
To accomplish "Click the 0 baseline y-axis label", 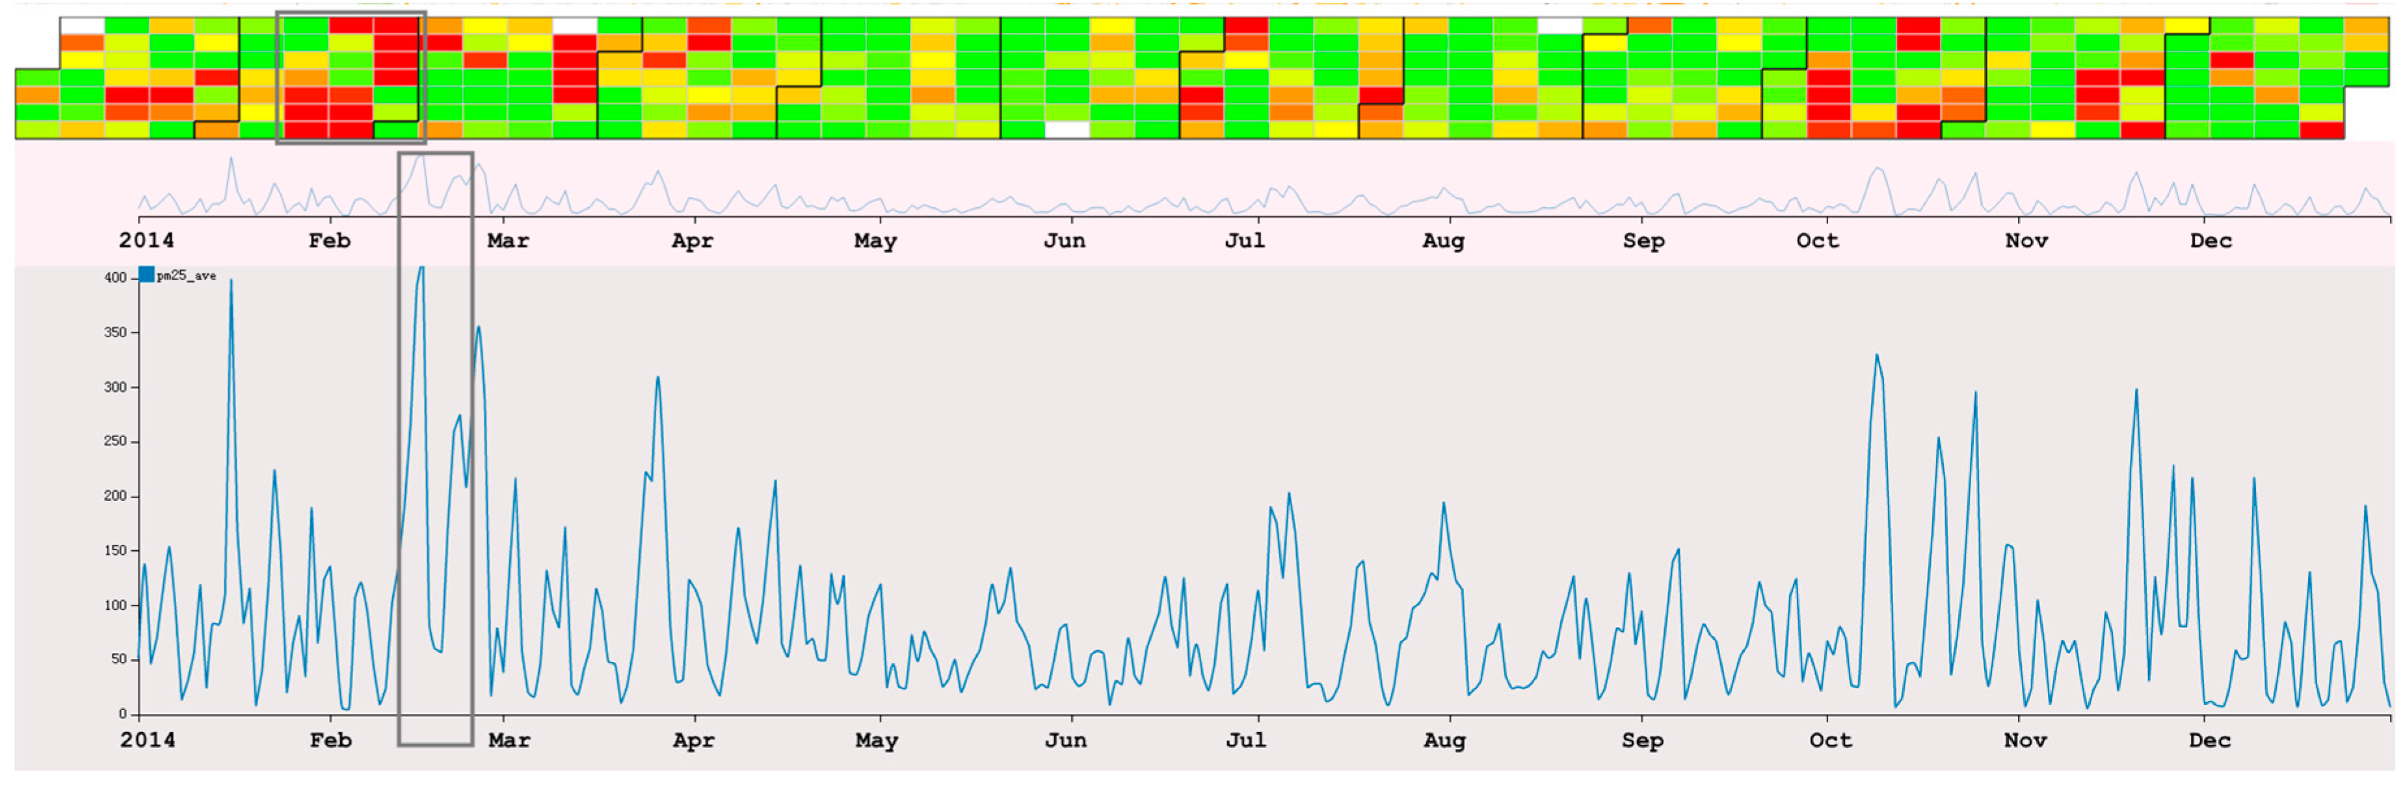I will click(122, 715).
